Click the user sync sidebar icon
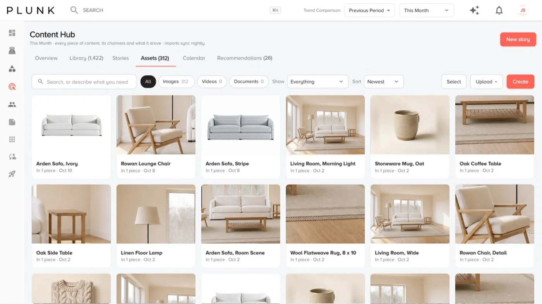 [12, 156]
